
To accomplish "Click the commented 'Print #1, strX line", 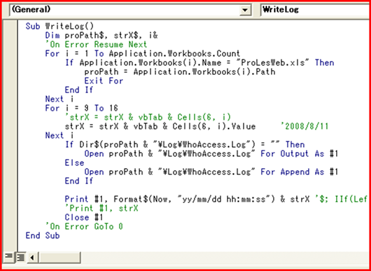I will click(x=101, y=209).
